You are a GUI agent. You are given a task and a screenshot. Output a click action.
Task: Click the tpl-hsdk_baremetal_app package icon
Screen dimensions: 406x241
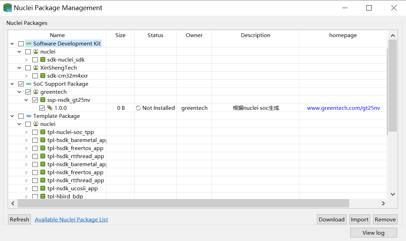pyautogui.click(x=43, y=140)
